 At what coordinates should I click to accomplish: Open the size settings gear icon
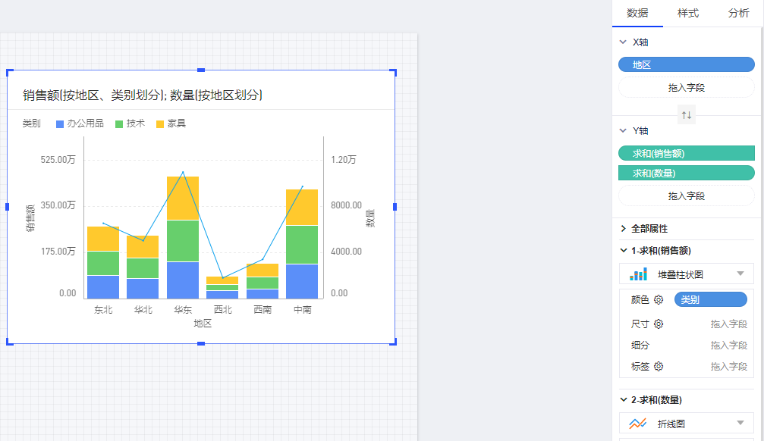(659, 324)
